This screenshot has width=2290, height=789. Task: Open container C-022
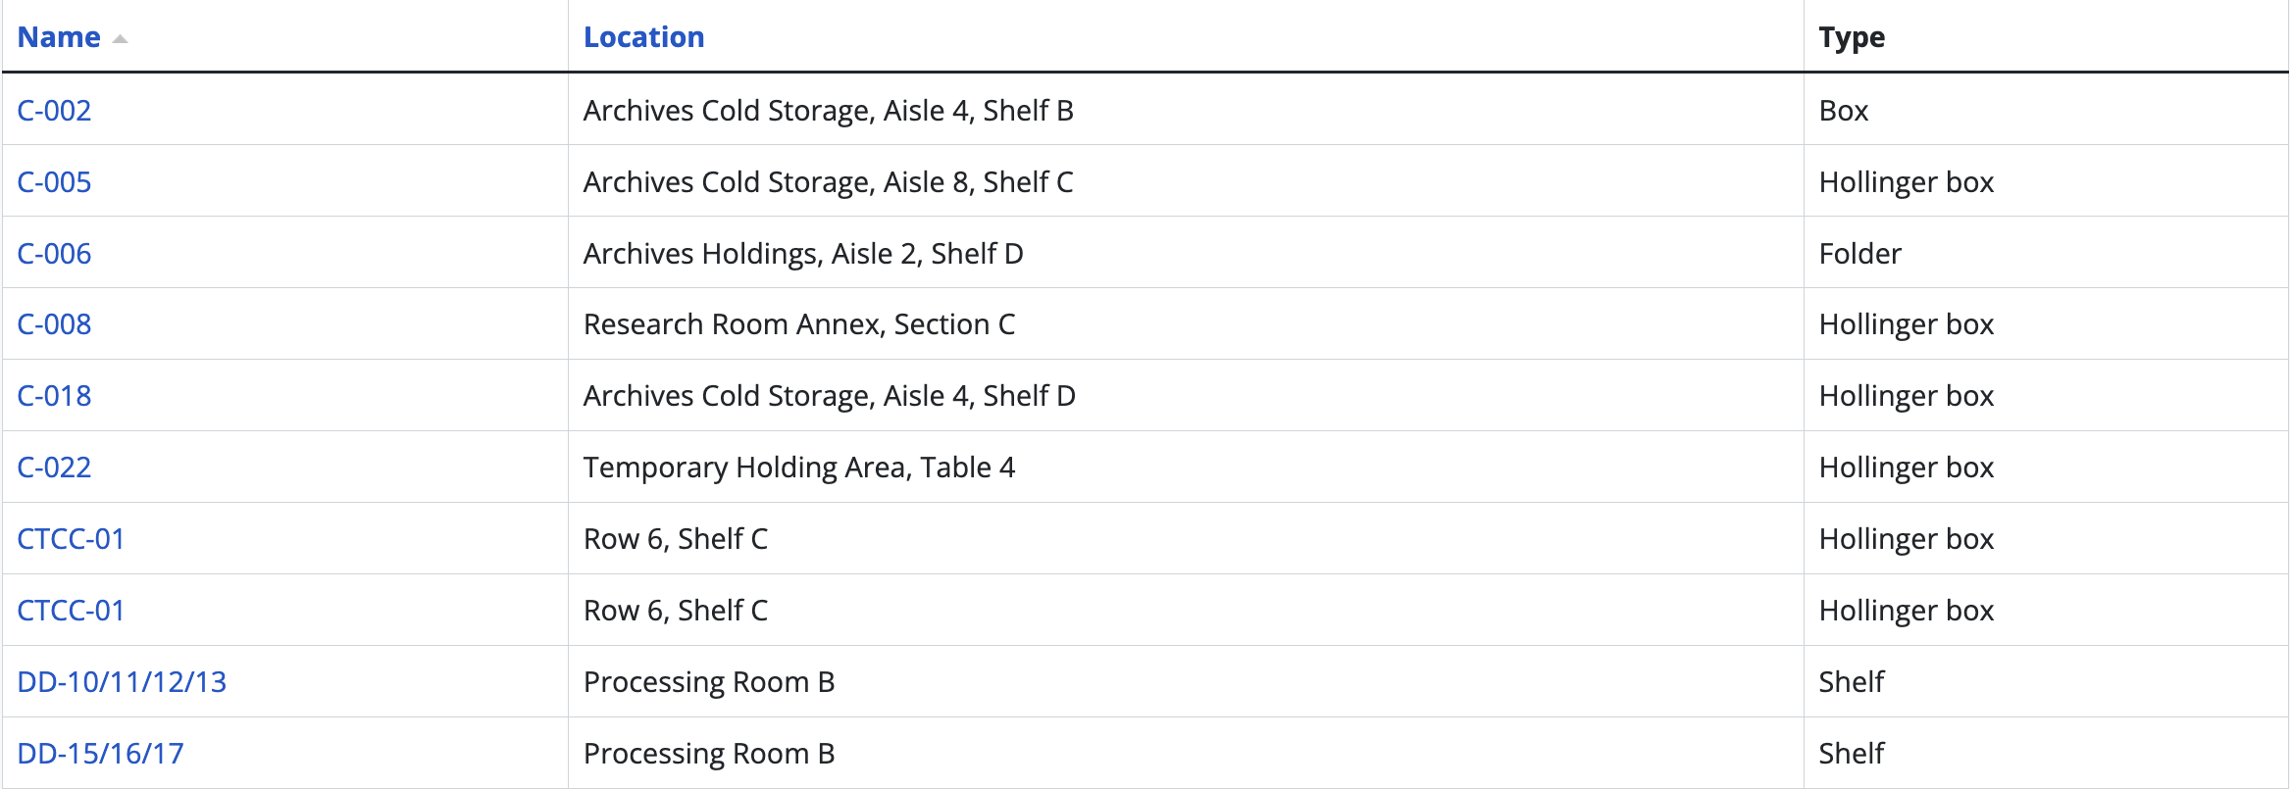pos(54,468)
